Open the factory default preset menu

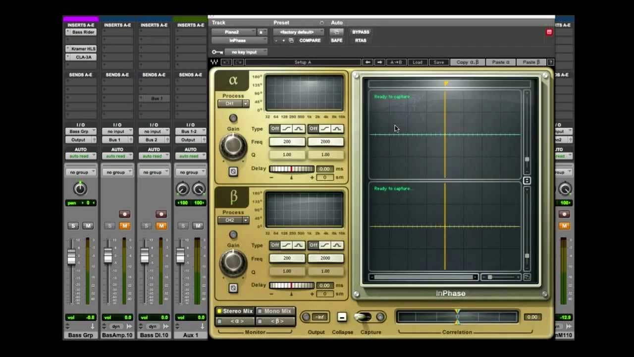coord(298,32)
